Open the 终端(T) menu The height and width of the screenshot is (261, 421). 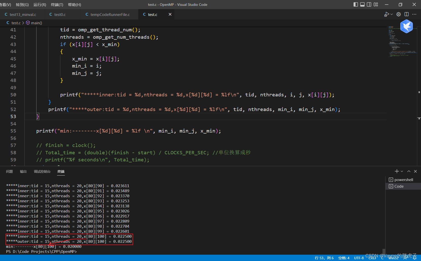[57, 5]
